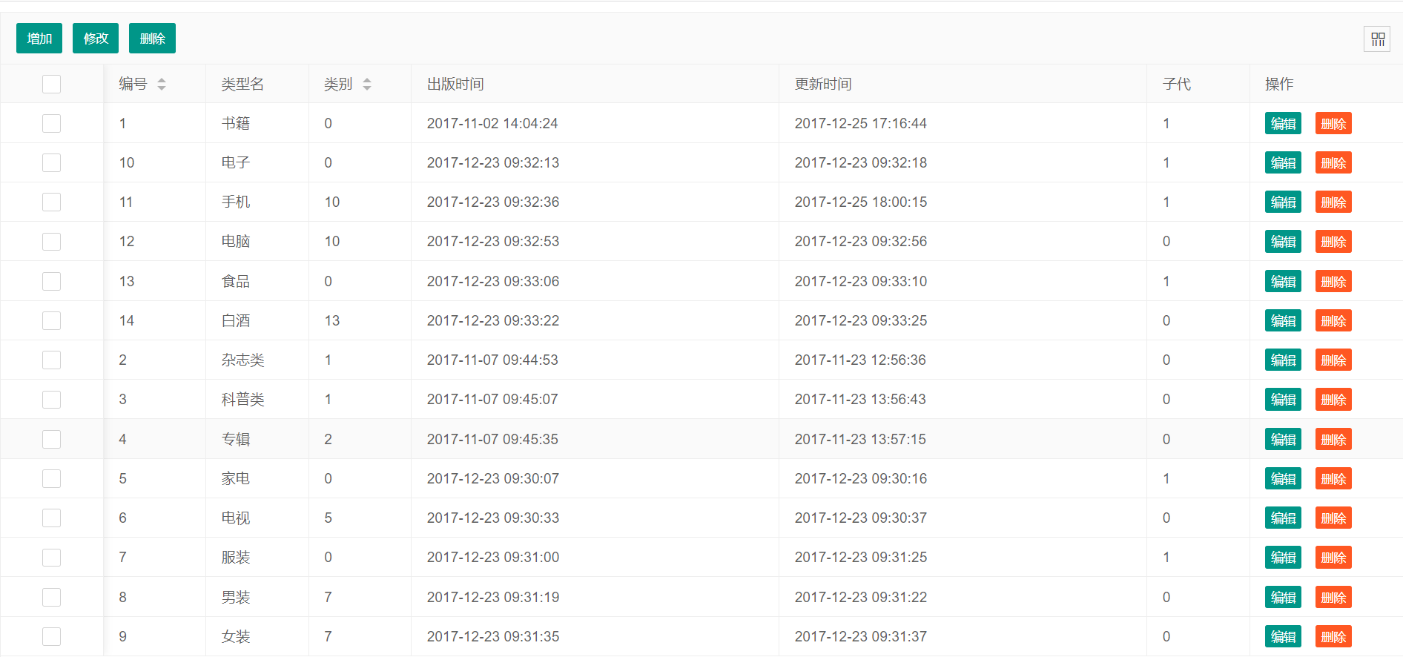
Task: Edit the 白酒 entry
Action: pos(1283,320)
